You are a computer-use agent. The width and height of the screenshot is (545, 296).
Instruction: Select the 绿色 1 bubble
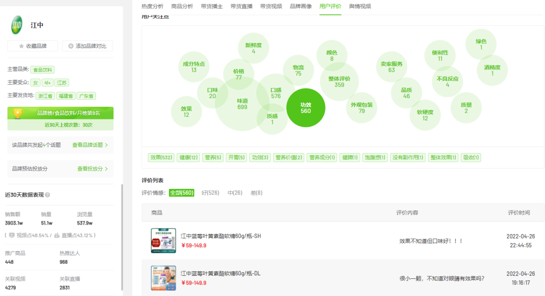pyautogui.click(x=481, y=44)
